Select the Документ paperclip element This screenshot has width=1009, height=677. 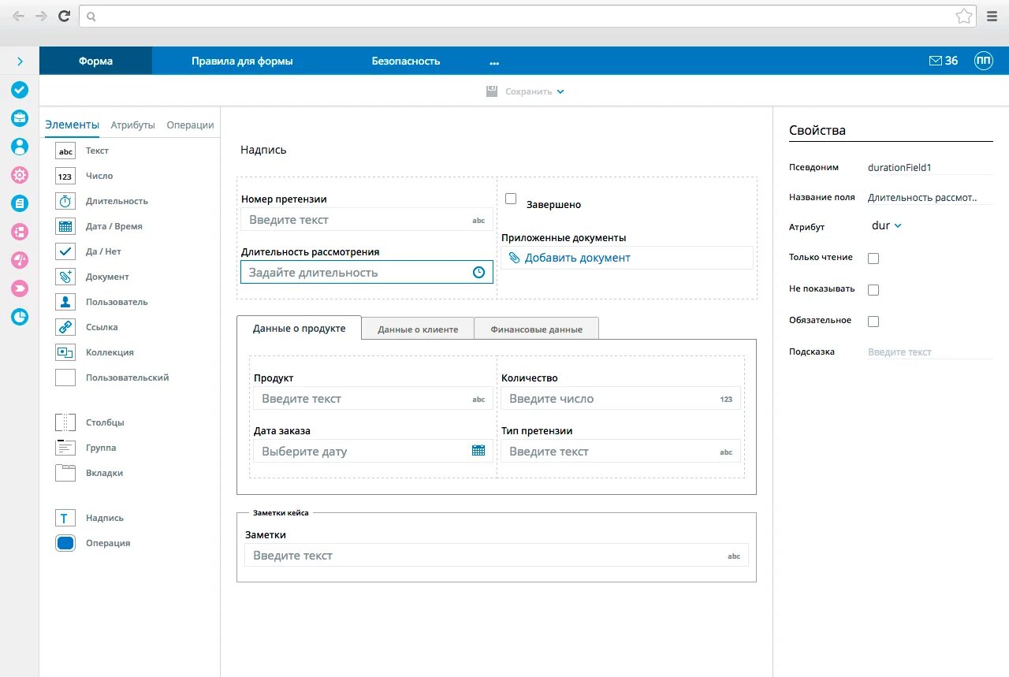tap(65, 277)
